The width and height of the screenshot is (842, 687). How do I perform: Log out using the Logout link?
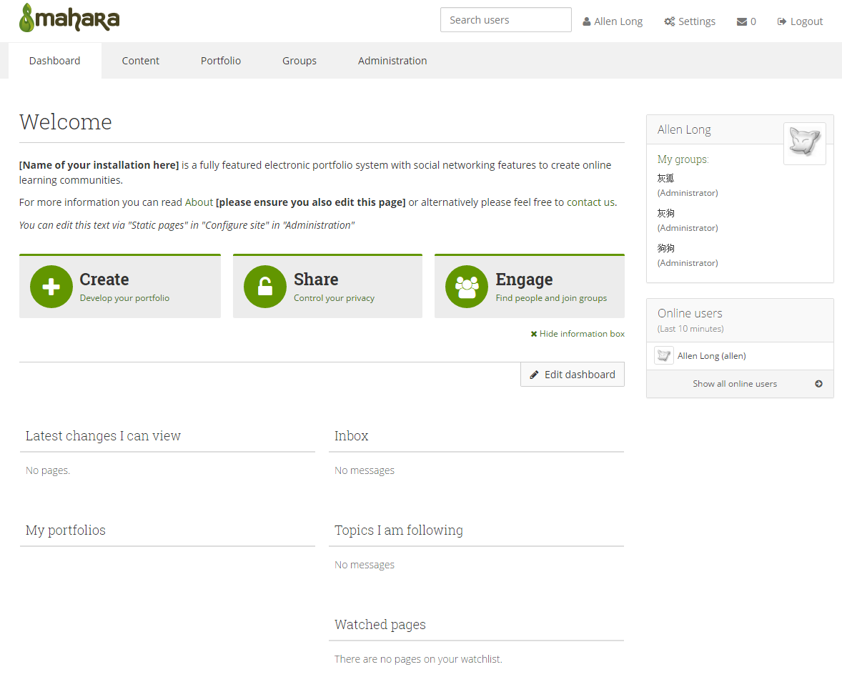click(x=800, y=21)
